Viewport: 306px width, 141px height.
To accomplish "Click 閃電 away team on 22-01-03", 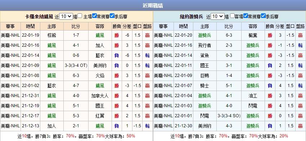I will point(253,106).
